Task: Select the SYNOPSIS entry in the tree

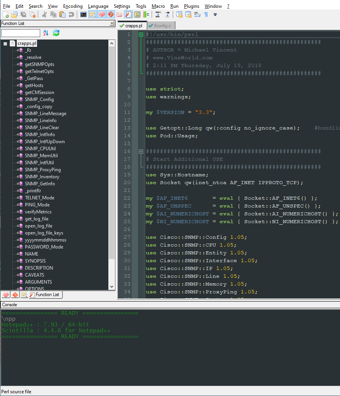Action: pos(35,261)
